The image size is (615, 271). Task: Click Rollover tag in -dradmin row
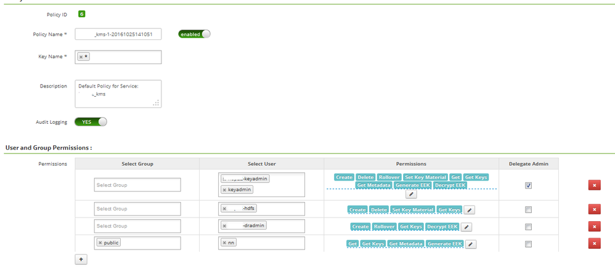point(384,227)
